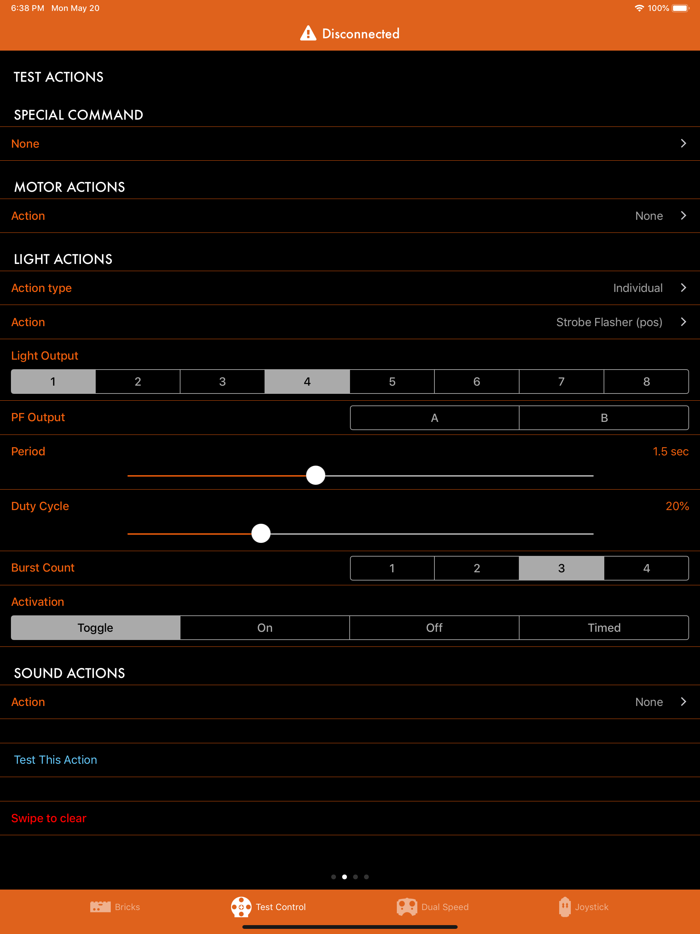This screenshot has width=700, height=934.
Task: Toggle Light Output 2
Action: [x=138, y=381]
